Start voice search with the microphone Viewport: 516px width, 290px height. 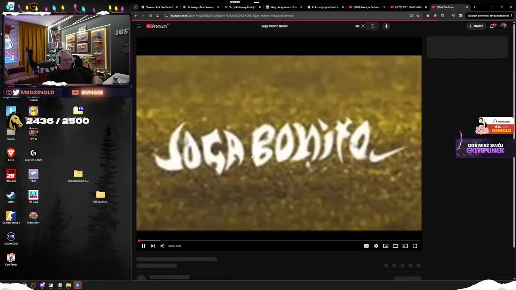[x=386, y=26]
